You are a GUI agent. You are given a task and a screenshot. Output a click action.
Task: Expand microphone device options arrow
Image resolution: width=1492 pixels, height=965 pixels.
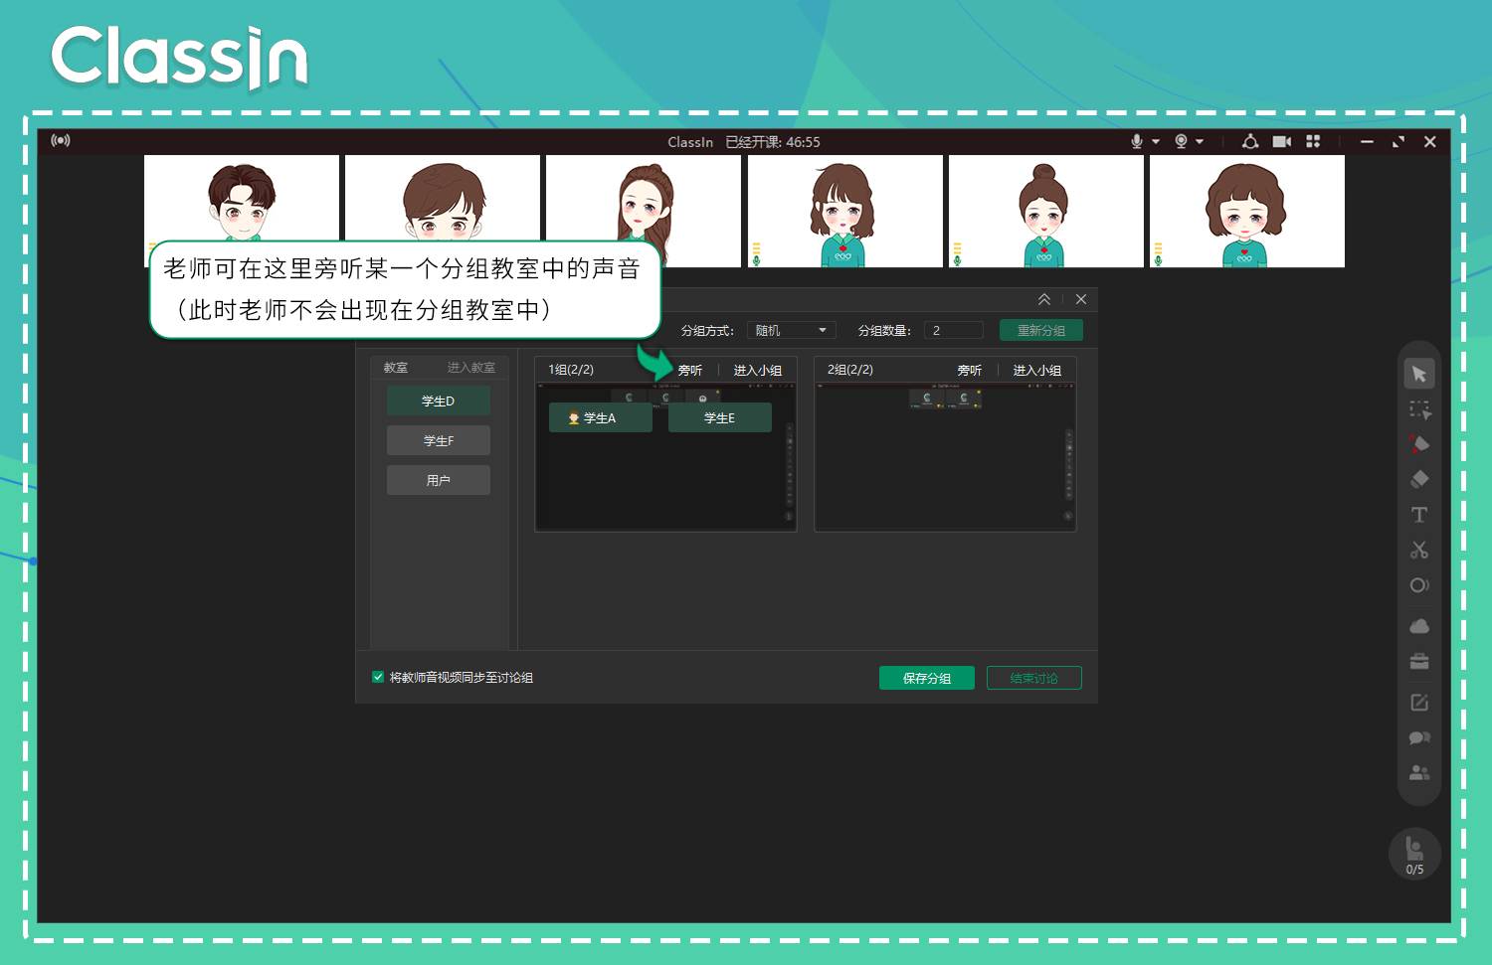click(x=1156, y=142)
